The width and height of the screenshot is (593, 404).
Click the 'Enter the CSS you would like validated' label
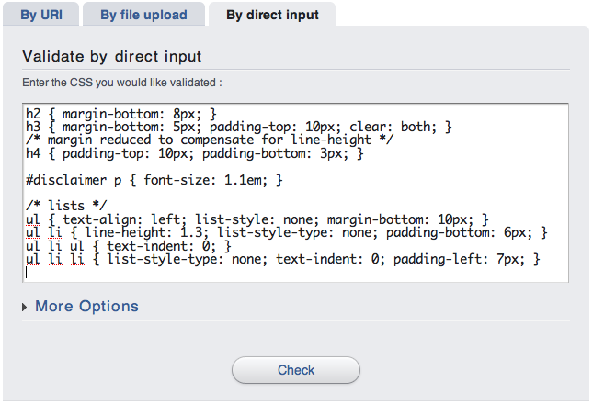click(121, 83)
